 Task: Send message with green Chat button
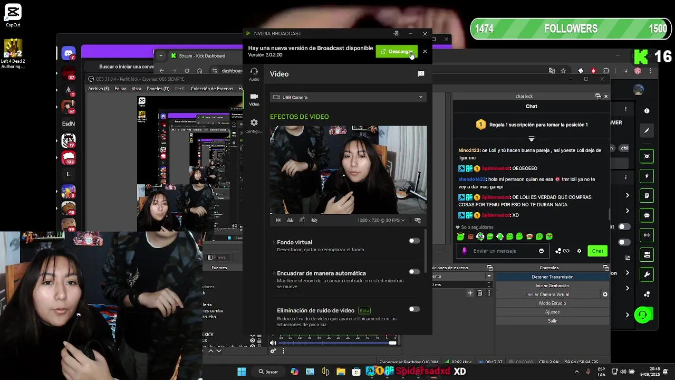597,251
